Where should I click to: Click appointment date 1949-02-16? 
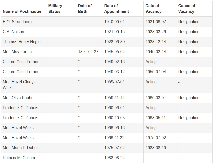click(x=114, y=62)
